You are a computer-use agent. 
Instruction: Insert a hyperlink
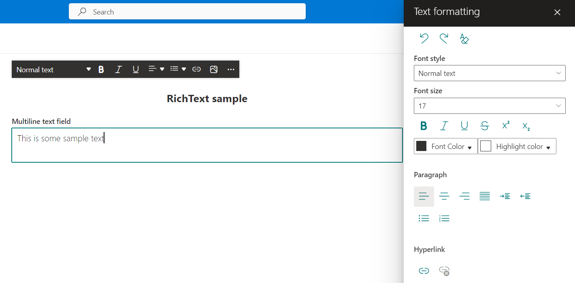click(x=424, y=270)
